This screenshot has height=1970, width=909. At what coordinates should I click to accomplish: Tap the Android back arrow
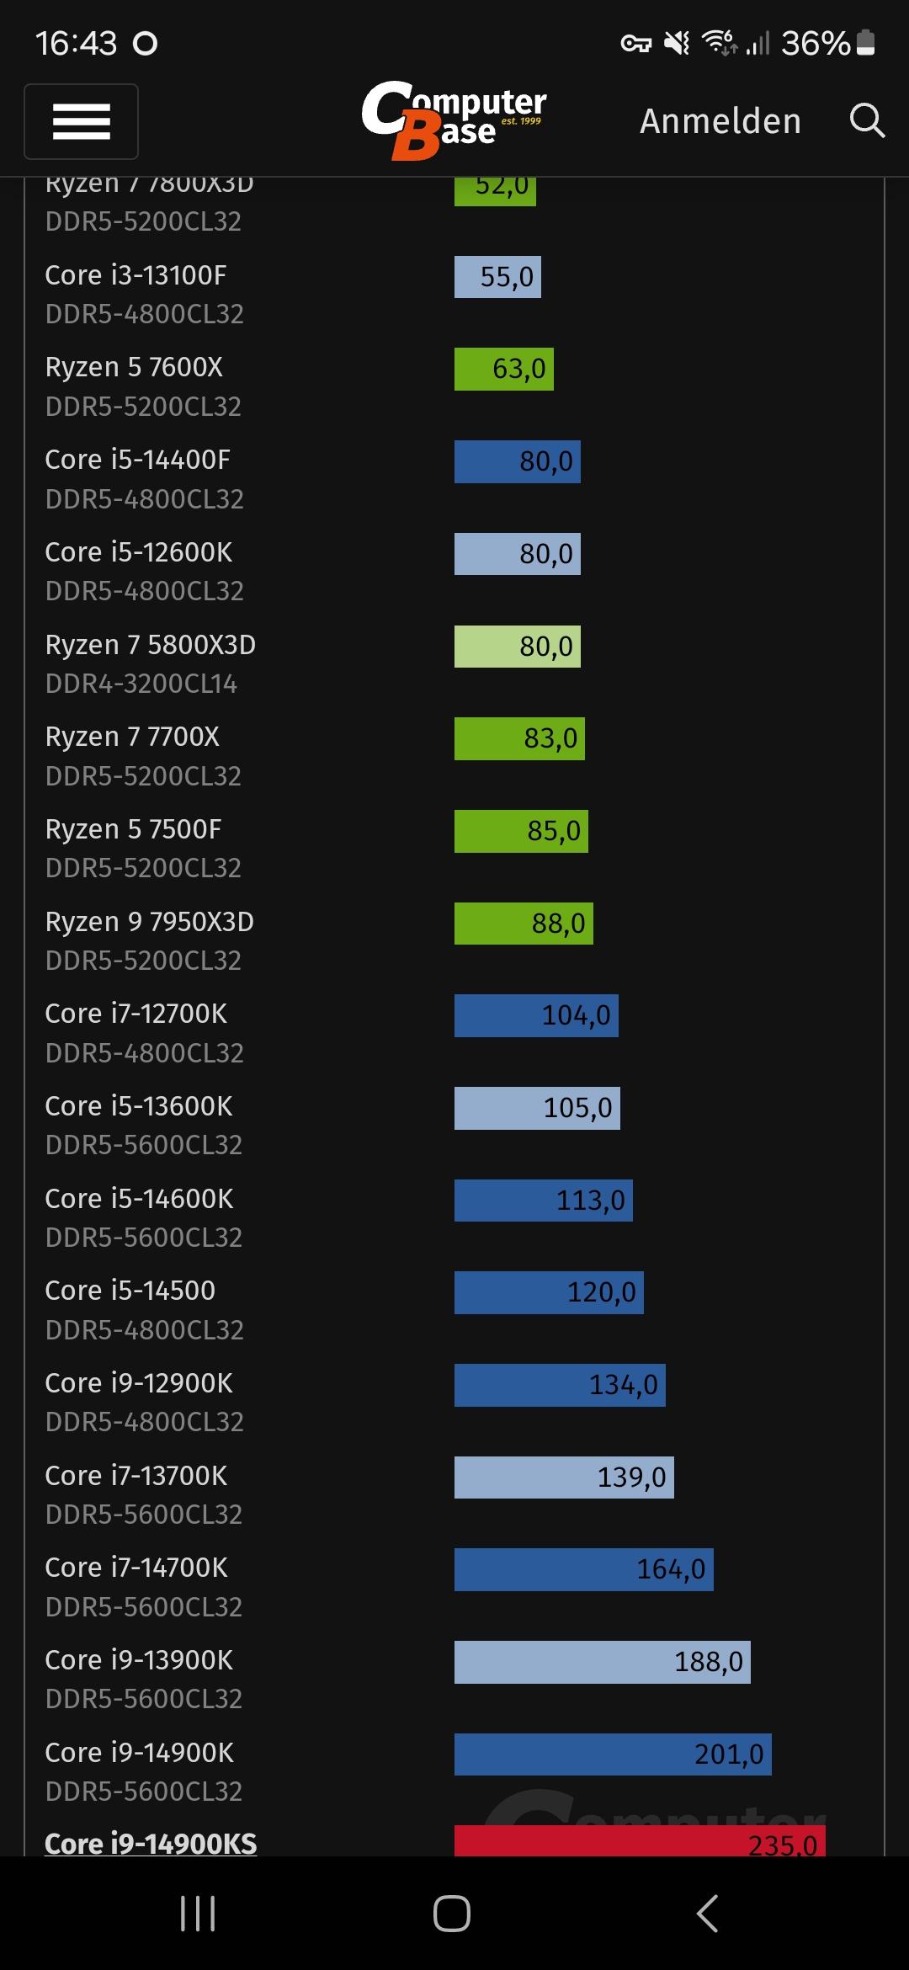(707, 1913)
